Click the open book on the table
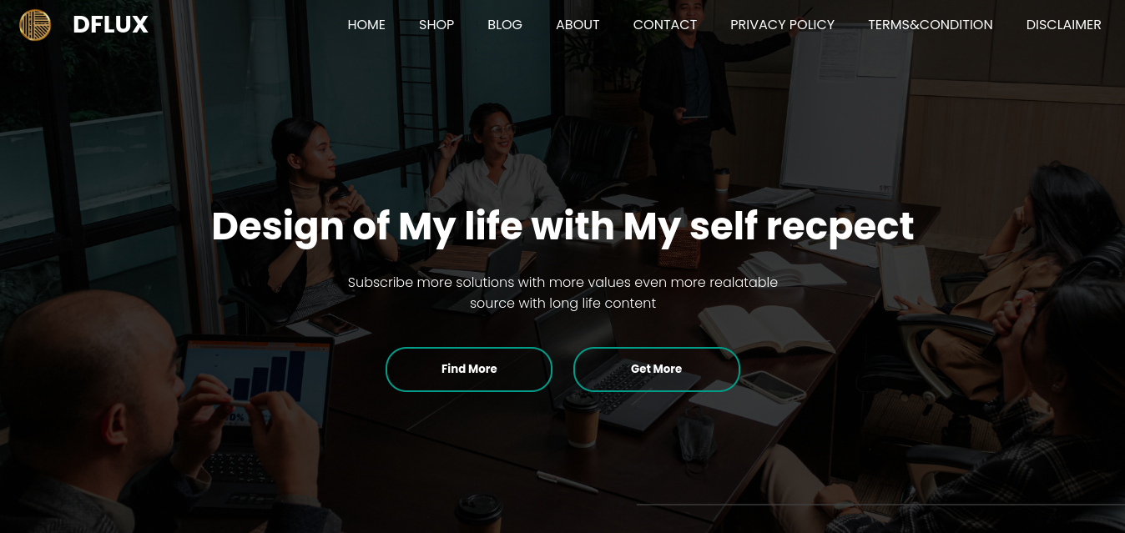The height and width of the screenshot is (533, 1125). pos(764,327)
